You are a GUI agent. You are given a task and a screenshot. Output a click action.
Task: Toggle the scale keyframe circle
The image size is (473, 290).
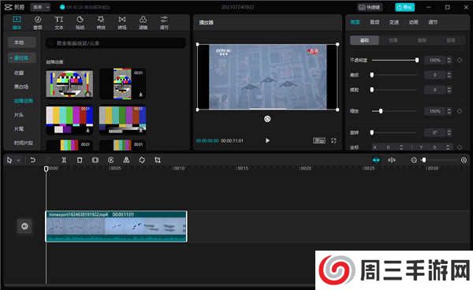(460, 111)
